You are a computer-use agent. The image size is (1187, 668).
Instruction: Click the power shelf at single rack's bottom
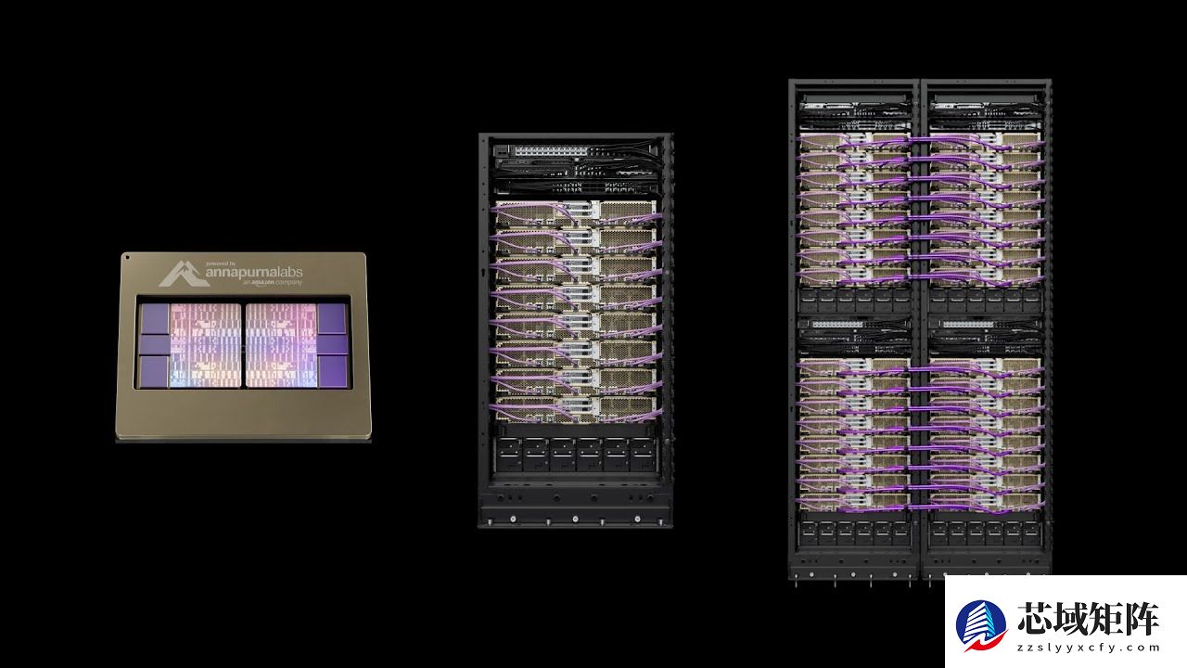pos(575,455)
